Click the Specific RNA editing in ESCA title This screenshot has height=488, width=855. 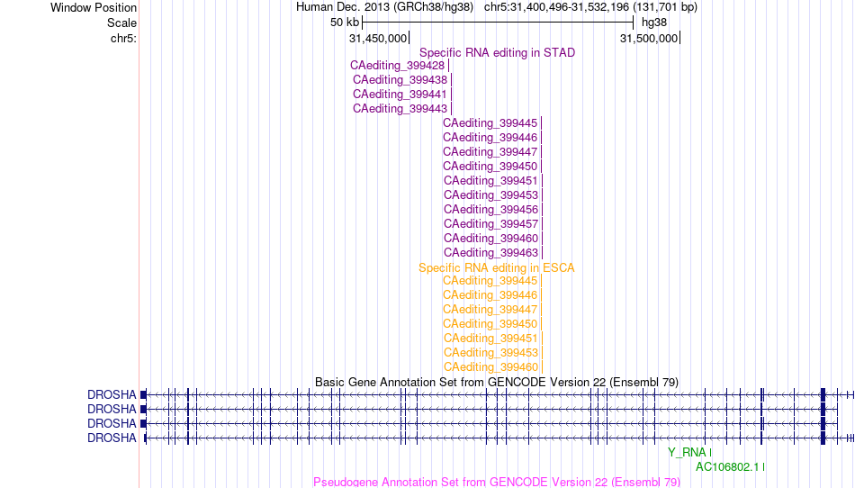(x=496, y=267)
